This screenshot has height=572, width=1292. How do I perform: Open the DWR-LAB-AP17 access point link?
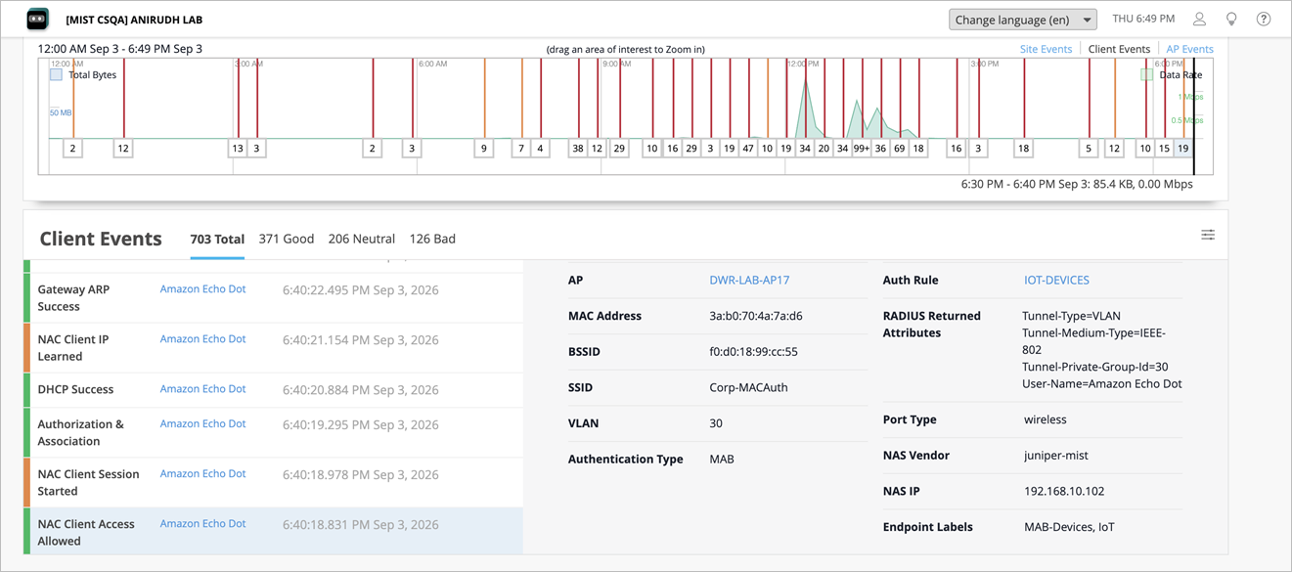(749, 280)
